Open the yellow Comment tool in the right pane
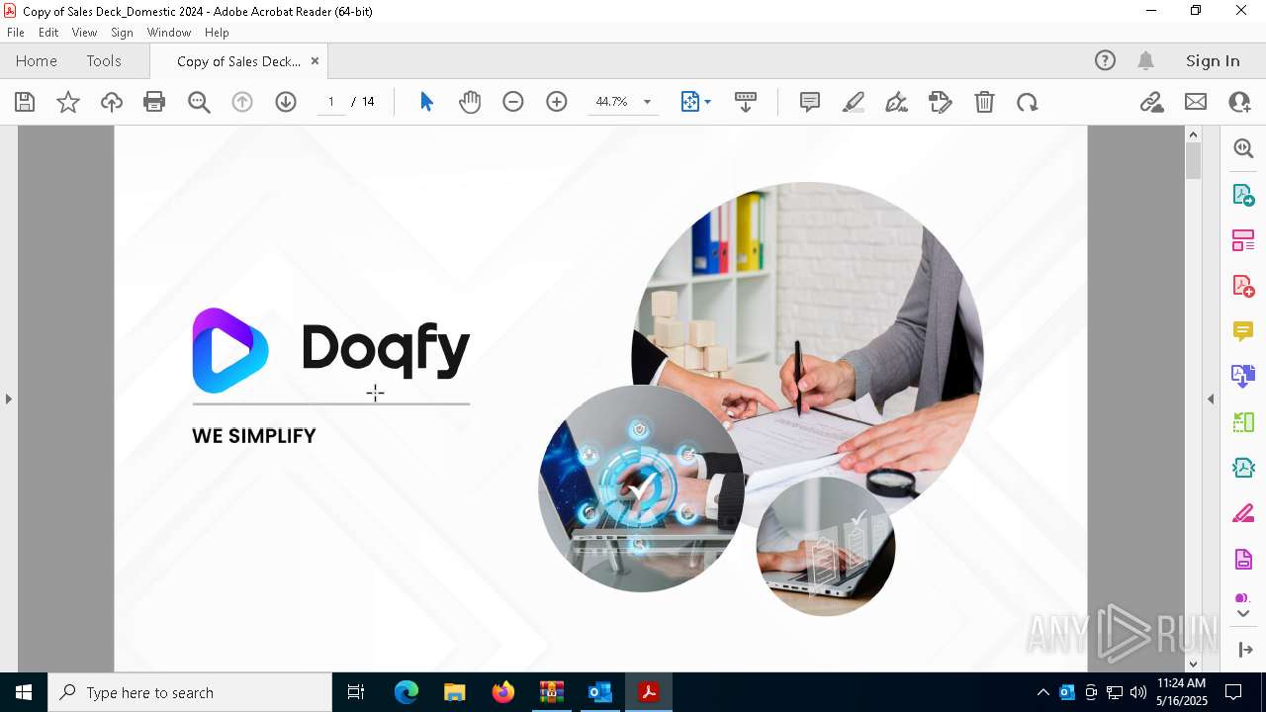The width and height of the screenshot is (1266, 712). [1243, 331]
